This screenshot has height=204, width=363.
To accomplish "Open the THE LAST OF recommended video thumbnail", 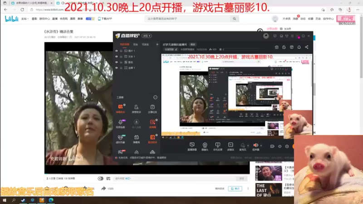I will [269, 190].
